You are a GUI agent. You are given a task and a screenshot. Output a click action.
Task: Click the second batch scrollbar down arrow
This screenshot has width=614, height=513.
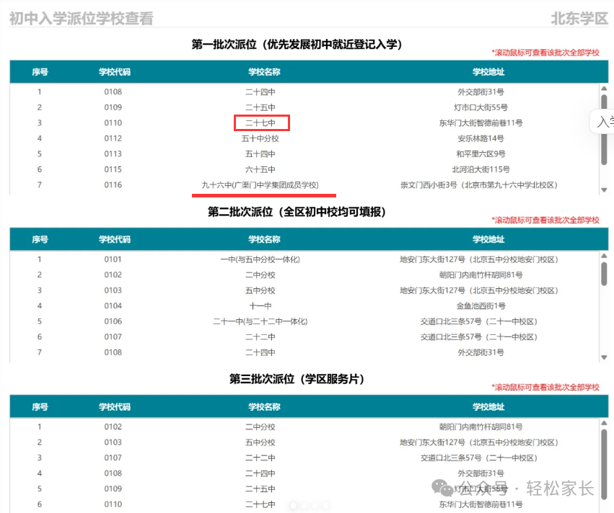604,357
